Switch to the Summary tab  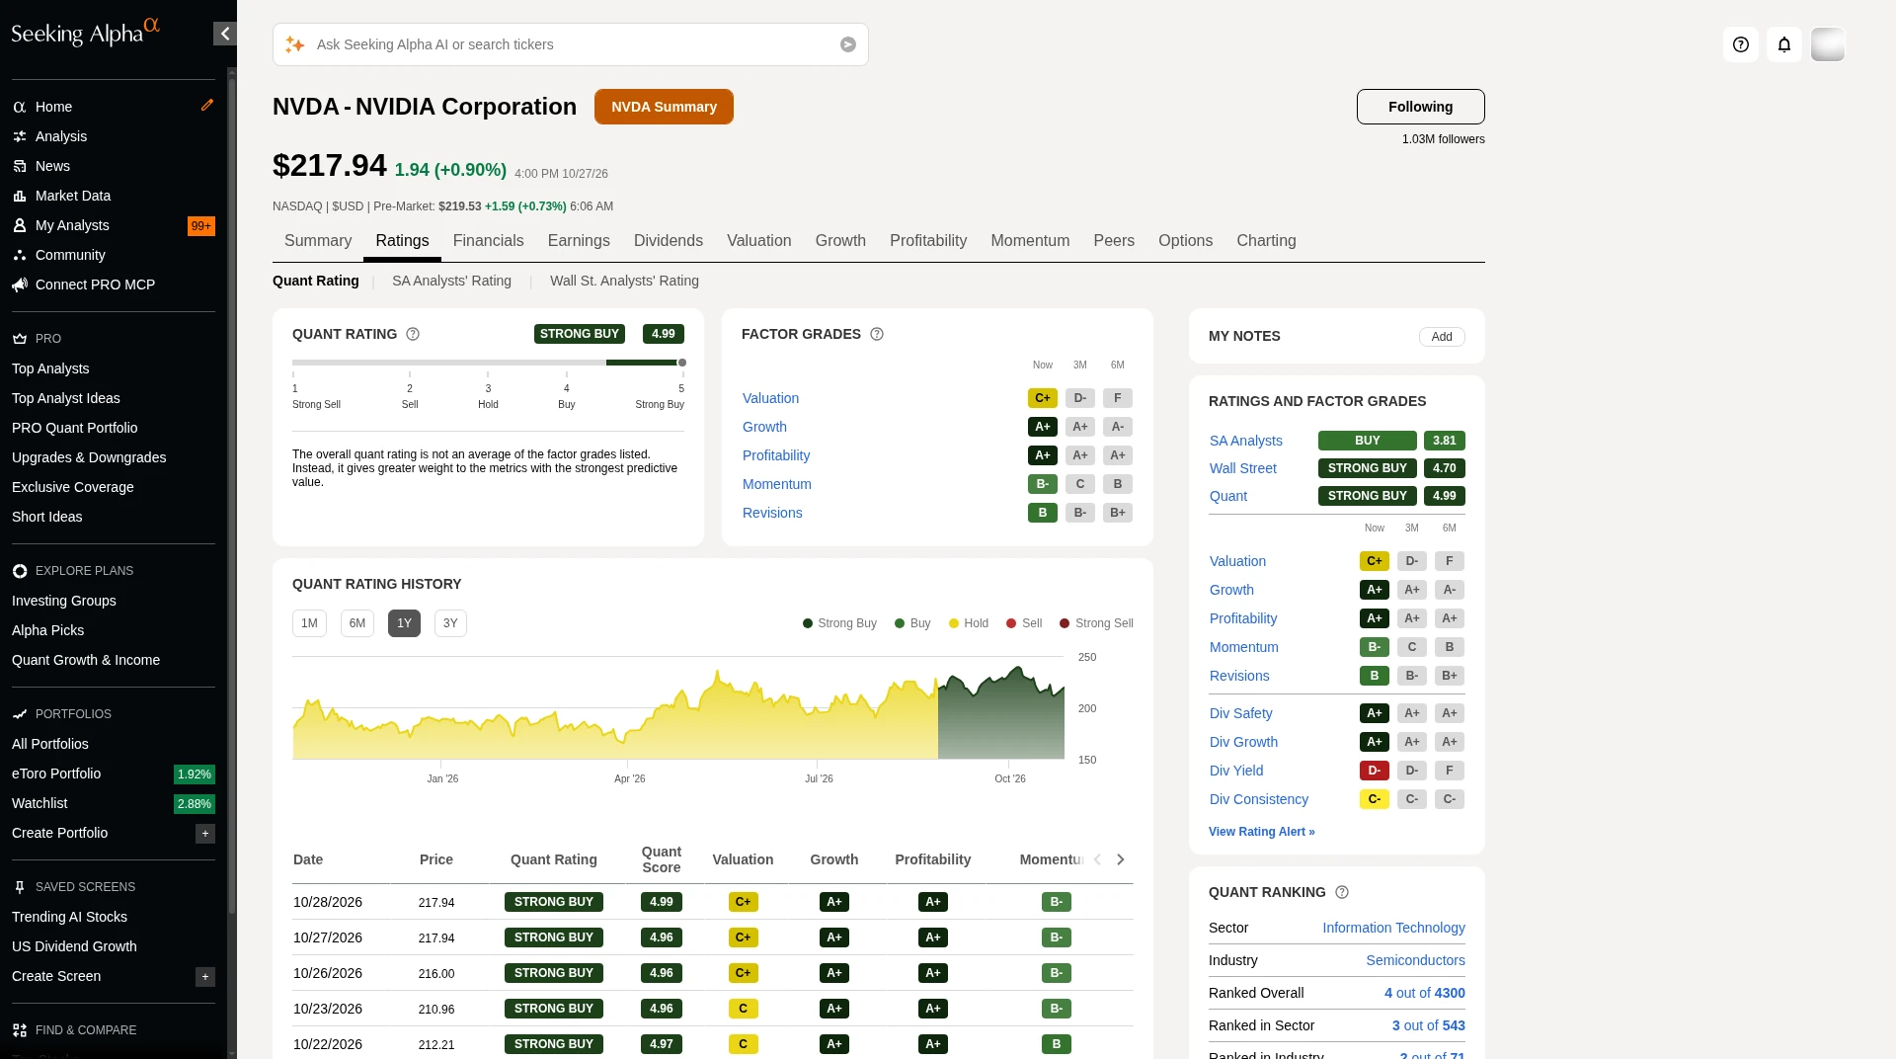tap(318, 241)
